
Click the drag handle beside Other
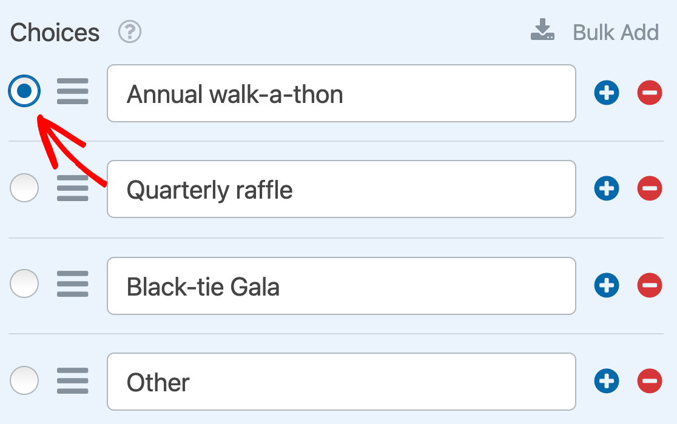pos(73,381)
